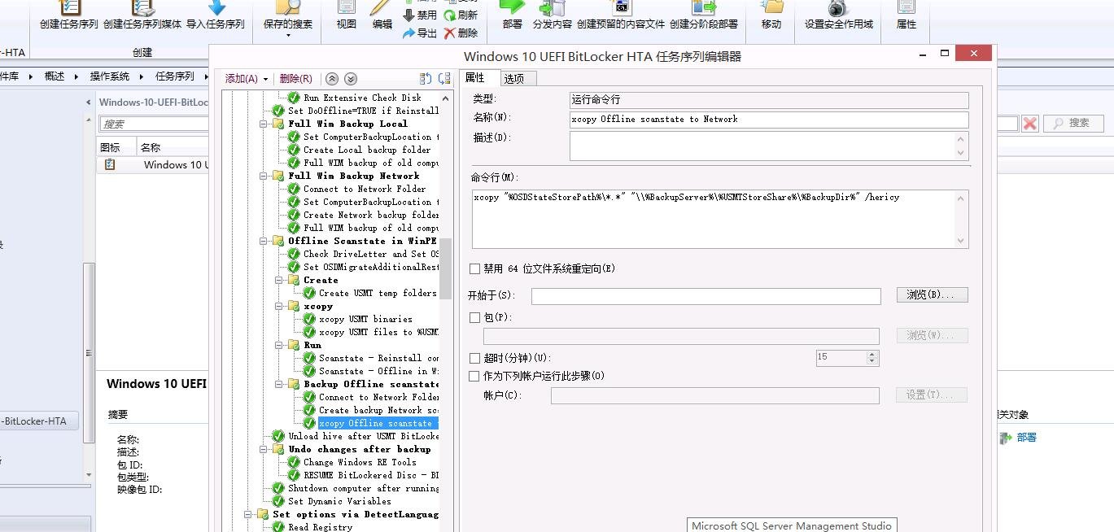Click the Set Security Scopes (设置安全作用域) icon

click(839, 15)
